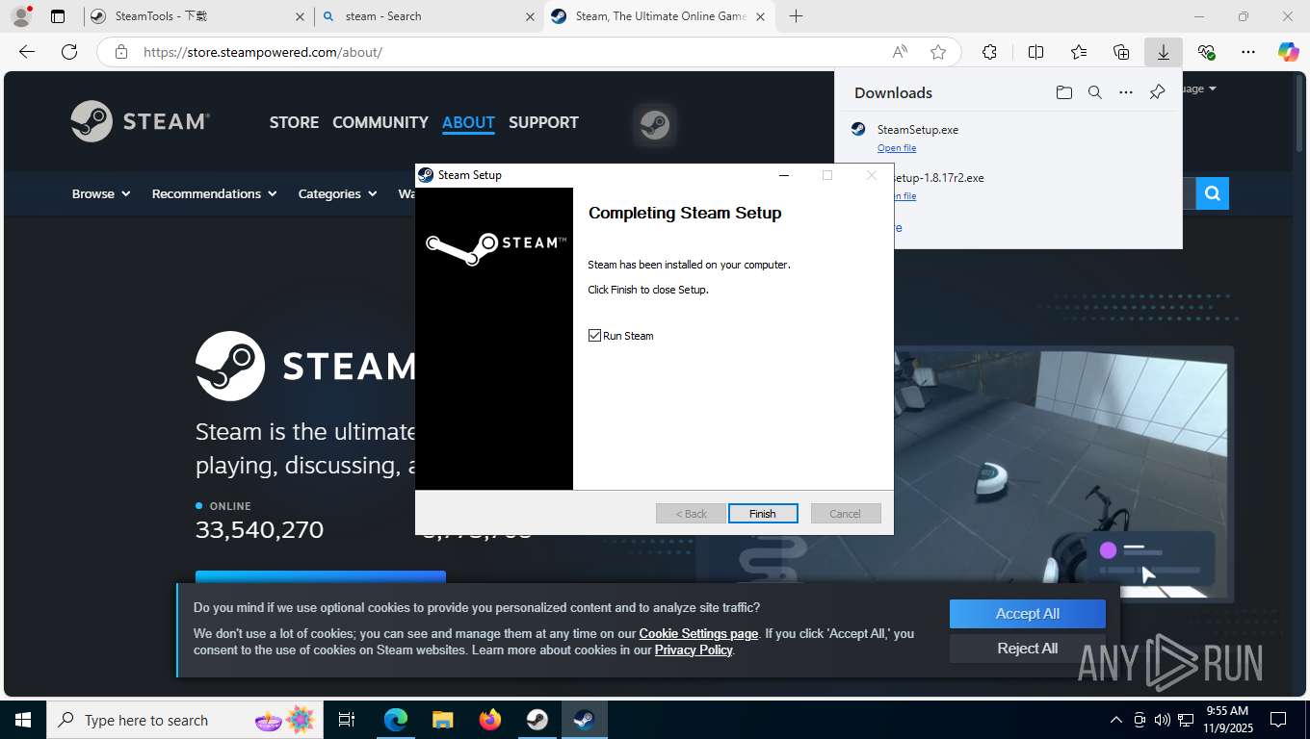Go back with the browser back arrow
Image resolution: width=1310 pixels, height=739 pixels.
coord(27,52)
